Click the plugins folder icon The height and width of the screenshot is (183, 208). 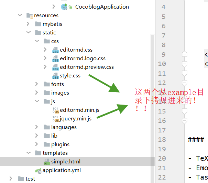coord(47,144)
